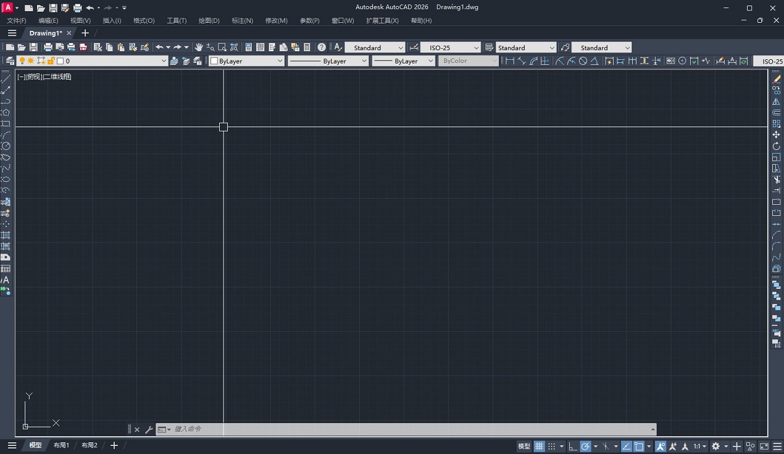Toggle annotation objects visibility in status bar
This screenshot has height=454, width=784.
pyautogui.click(x=661, y=446)
